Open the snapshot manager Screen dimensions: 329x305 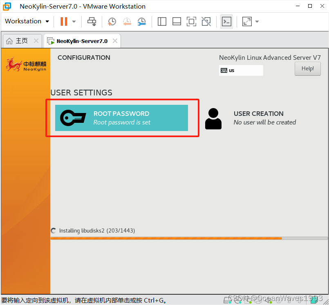tap(142, 21)
